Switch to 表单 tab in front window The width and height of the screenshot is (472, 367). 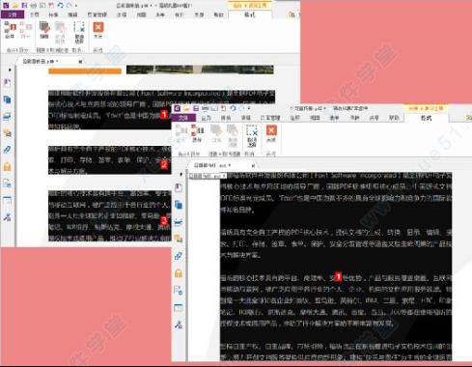334,118
